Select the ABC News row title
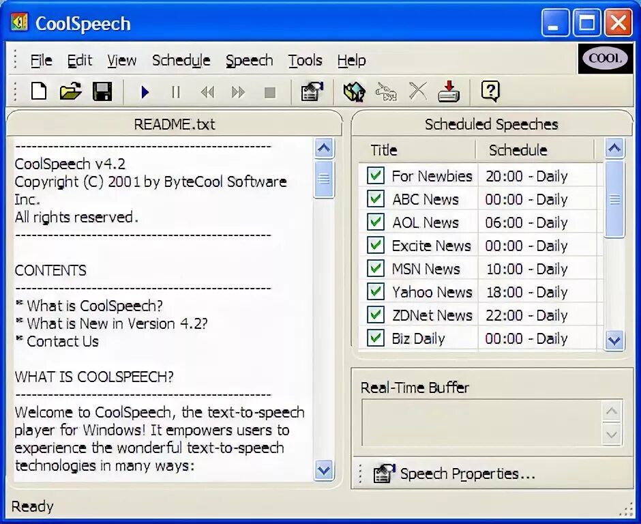The width and height of the screenshot is (641, 524). [425, 199]
